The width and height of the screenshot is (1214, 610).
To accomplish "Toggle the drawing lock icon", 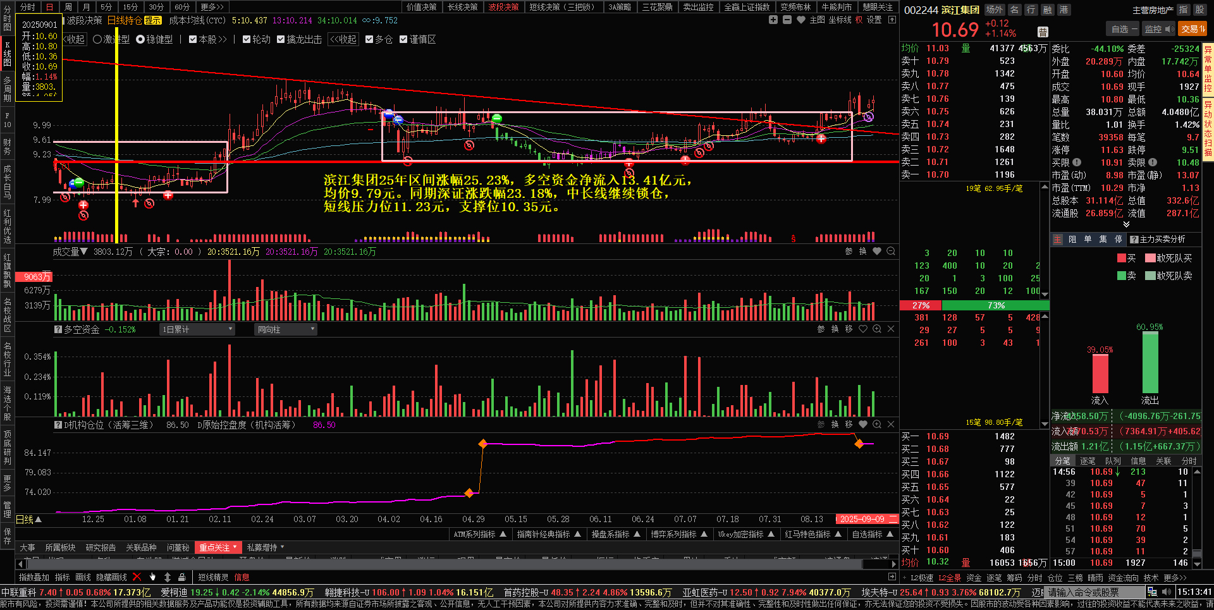I will (181, 577).
